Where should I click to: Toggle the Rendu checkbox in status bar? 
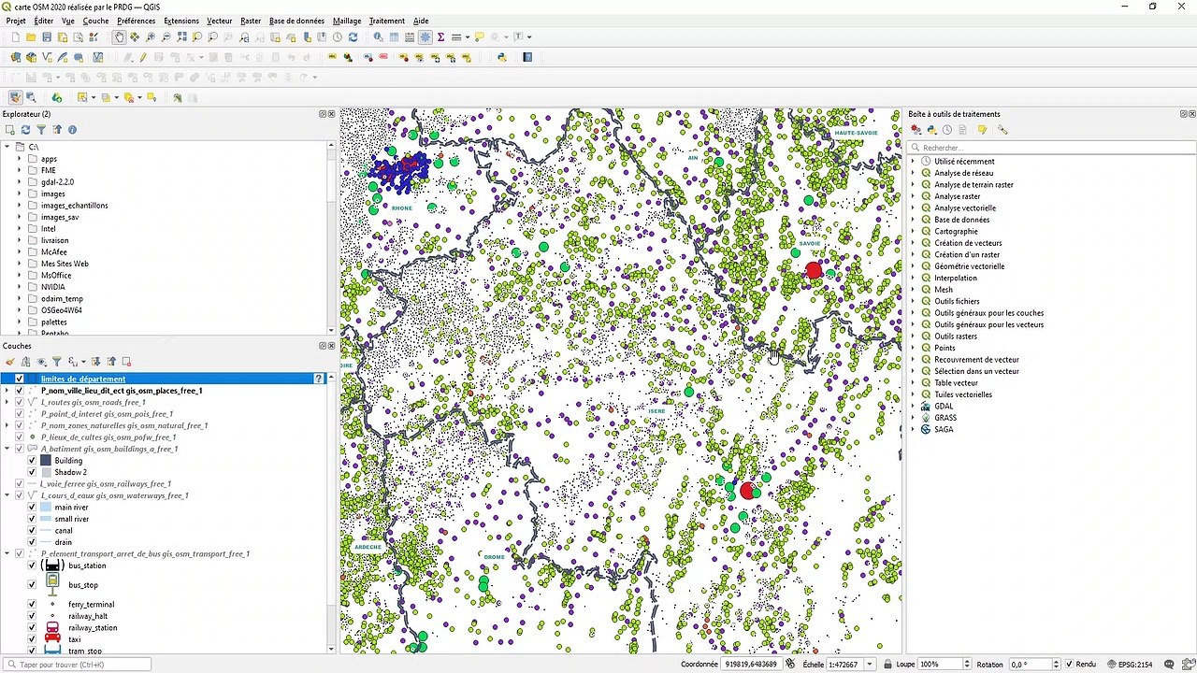1068,665
